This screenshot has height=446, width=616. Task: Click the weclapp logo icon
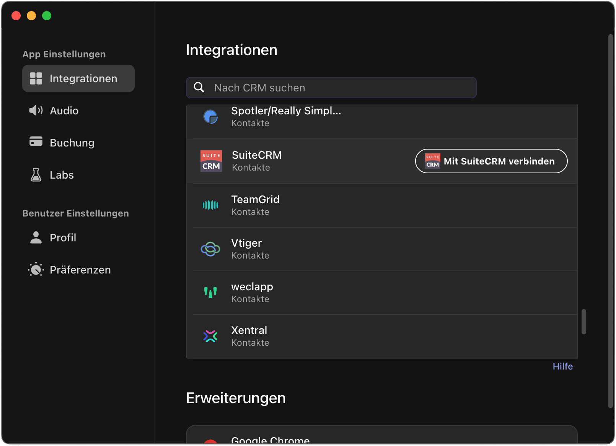[x=210, y=293]
